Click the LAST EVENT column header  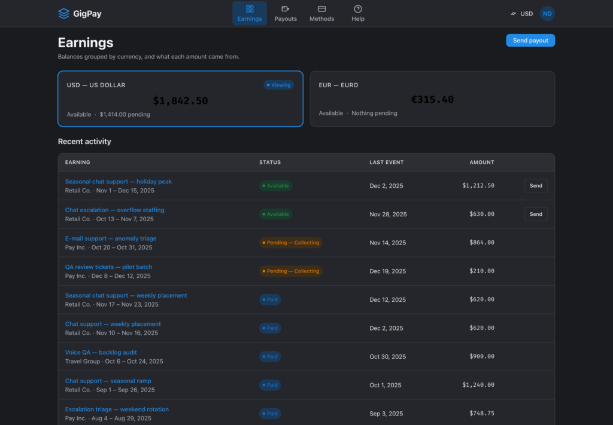(386, 163)
